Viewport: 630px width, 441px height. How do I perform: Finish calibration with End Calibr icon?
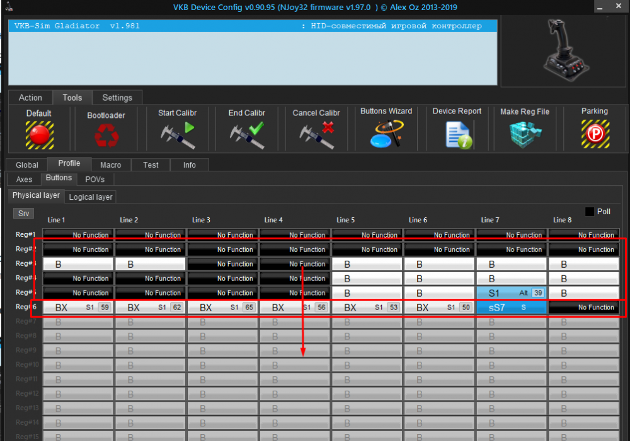point(247,135)
